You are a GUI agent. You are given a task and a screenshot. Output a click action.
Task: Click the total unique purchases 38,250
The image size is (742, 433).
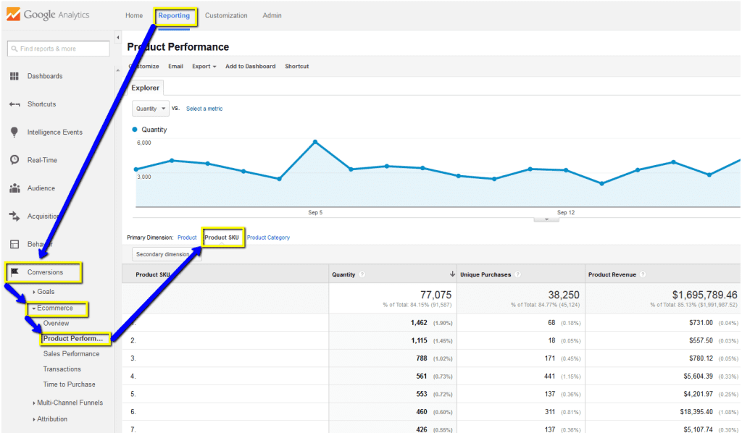(564, 295)
